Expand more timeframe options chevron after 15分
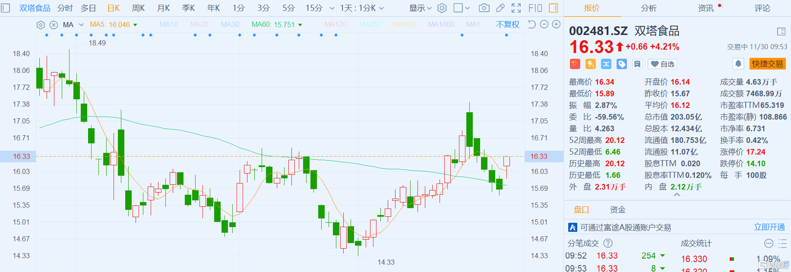The height and width of the screenshot is (272, 791). click(332, 8)
